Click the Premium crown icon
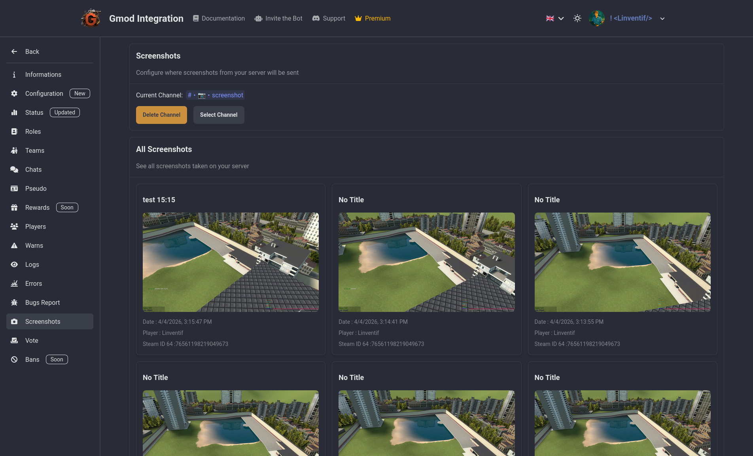Image resolution: width=753 pixels, height=456 pixels. (358, 18)
